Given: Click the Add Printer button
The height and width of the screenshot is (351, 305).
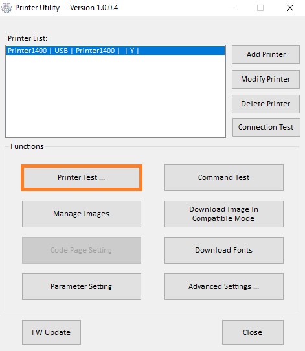Looking at the screenshot, I should tap(265, 54).
